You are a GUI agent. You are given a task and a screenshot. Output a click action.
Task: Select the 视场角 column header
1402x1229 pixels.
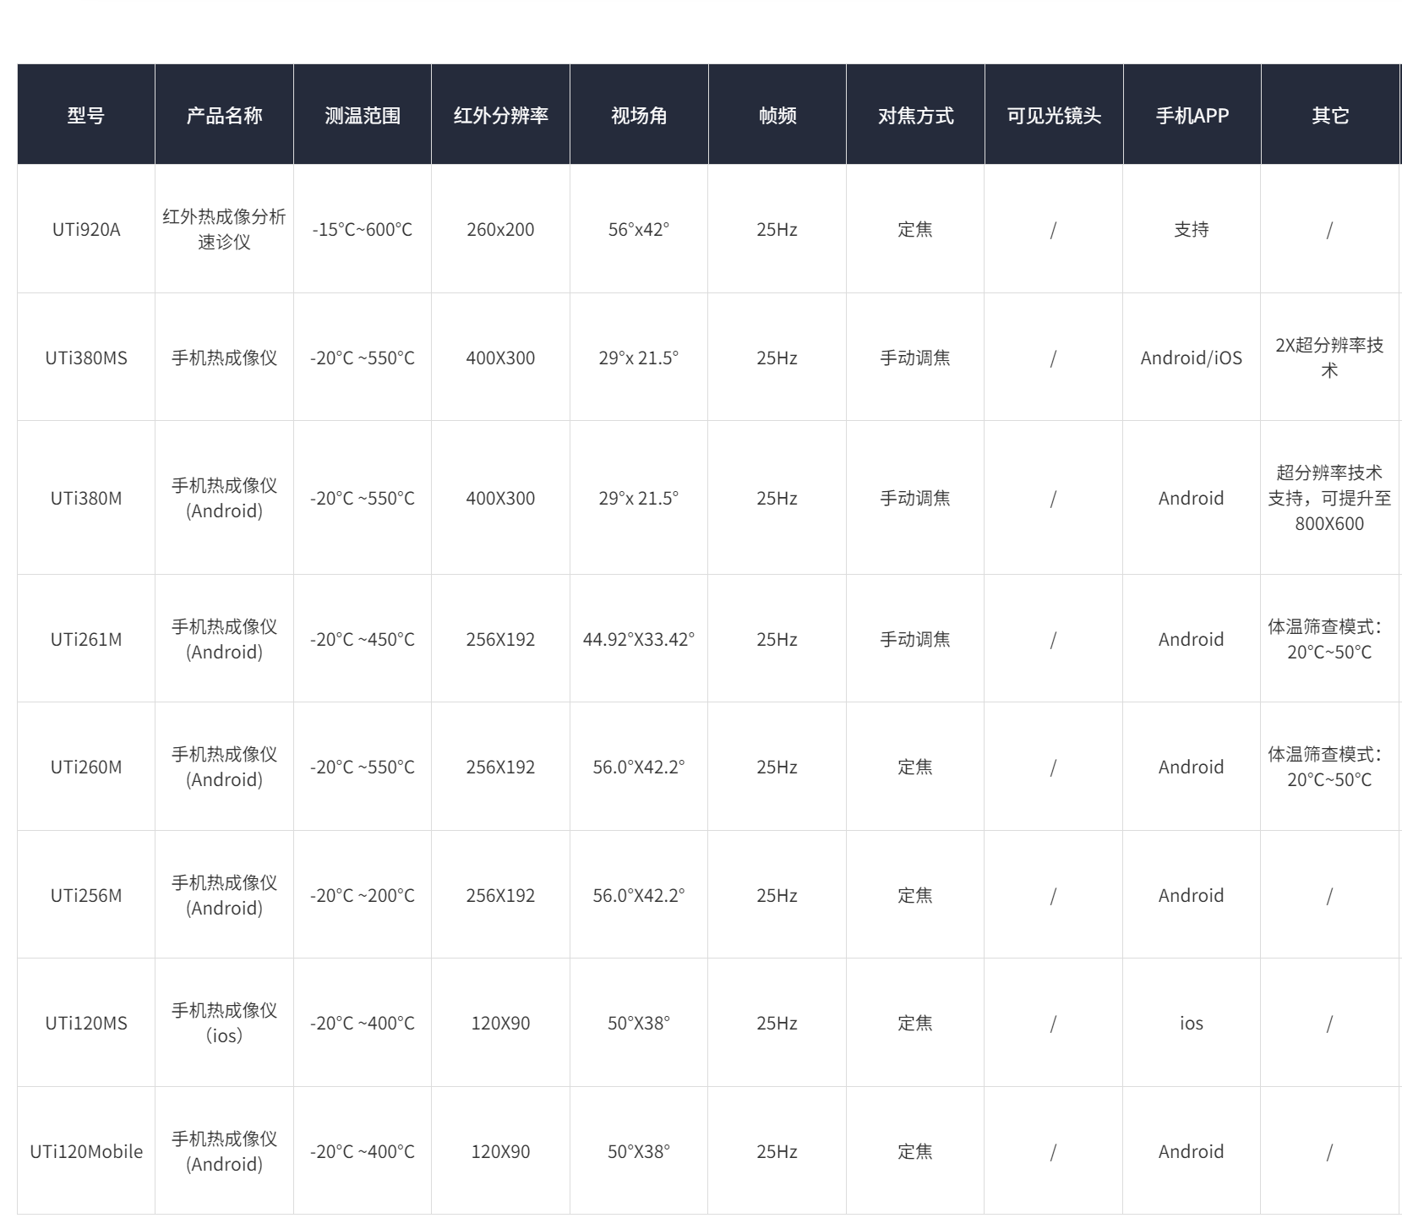[x=639, y=116]
